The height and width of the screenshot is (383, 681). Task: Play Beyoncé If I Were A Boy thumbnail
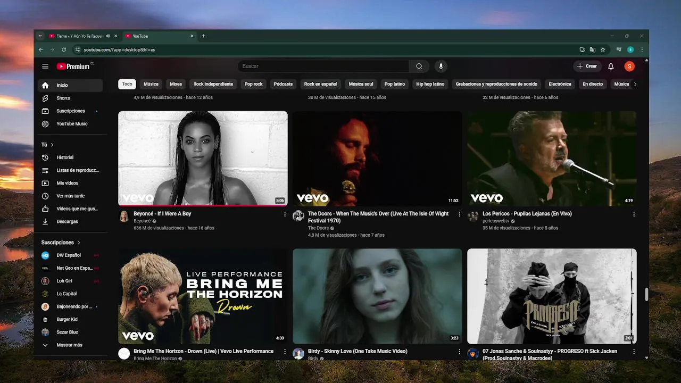pos(203,158)
